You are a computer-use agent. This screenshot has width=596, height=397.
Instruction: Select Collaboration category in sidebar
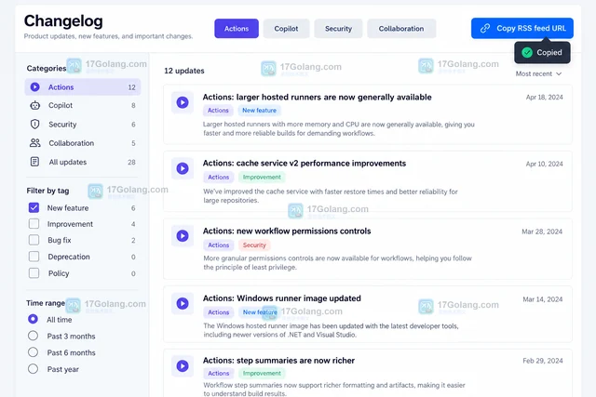click(x=83, y=143)
